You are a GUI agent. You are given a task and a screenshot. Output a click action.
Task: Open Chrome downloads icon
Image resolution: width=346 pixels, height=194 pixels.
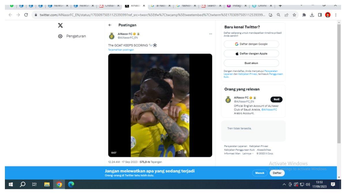tap(312, 15)
